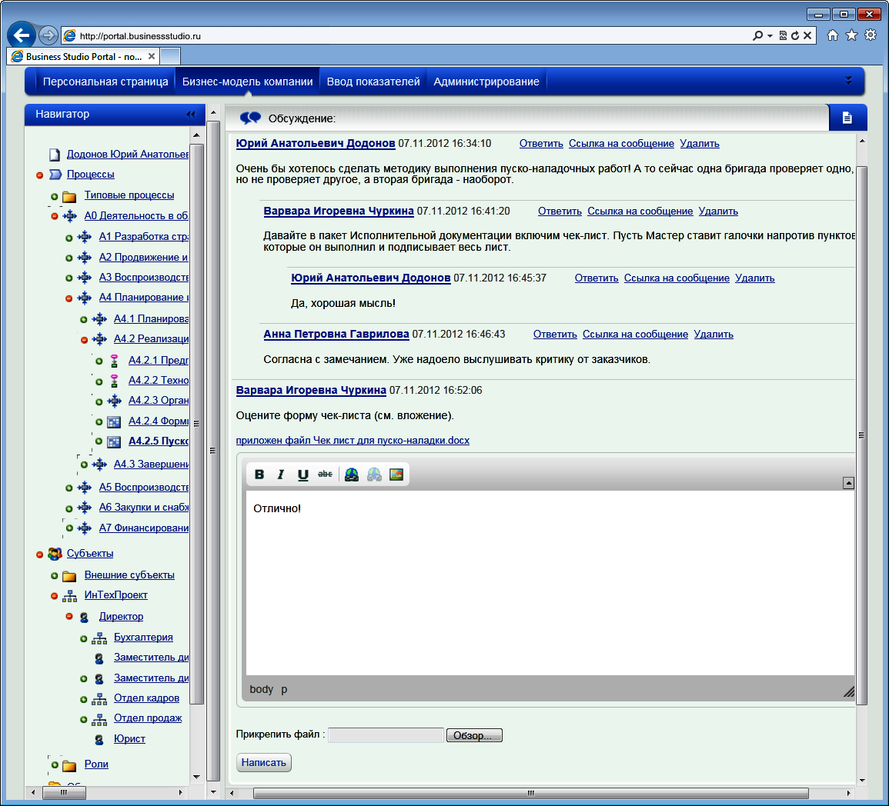The height and width of the screenshot is (806, 889).
Task: Expand the A4.3 Завершение tree node
Action: pyautogui.click(x=84, y=465)
